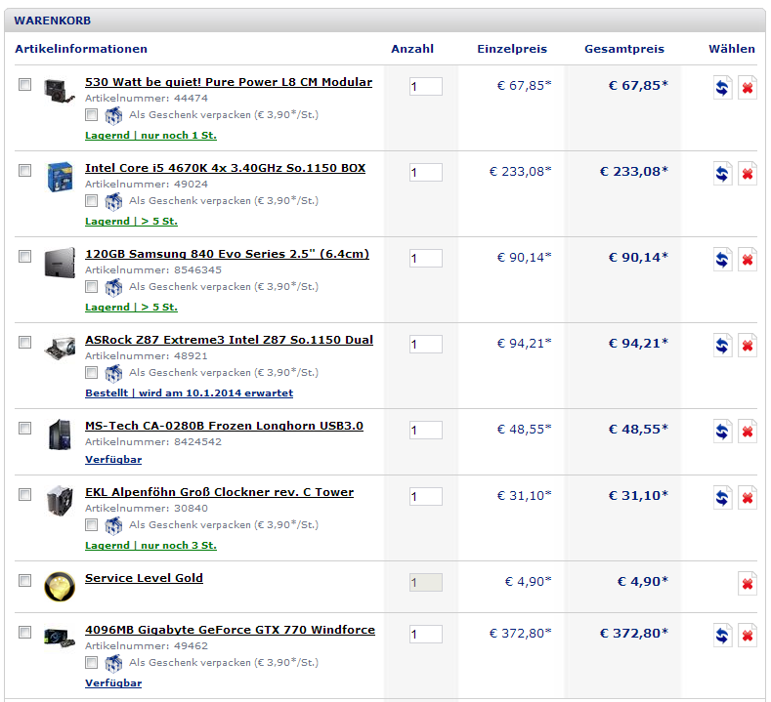Image resolution: width=771 pixels, height=702 pixels.
Task: Enable gift wrapping for be quiet! power supply
Action: (x=91, y=114)
